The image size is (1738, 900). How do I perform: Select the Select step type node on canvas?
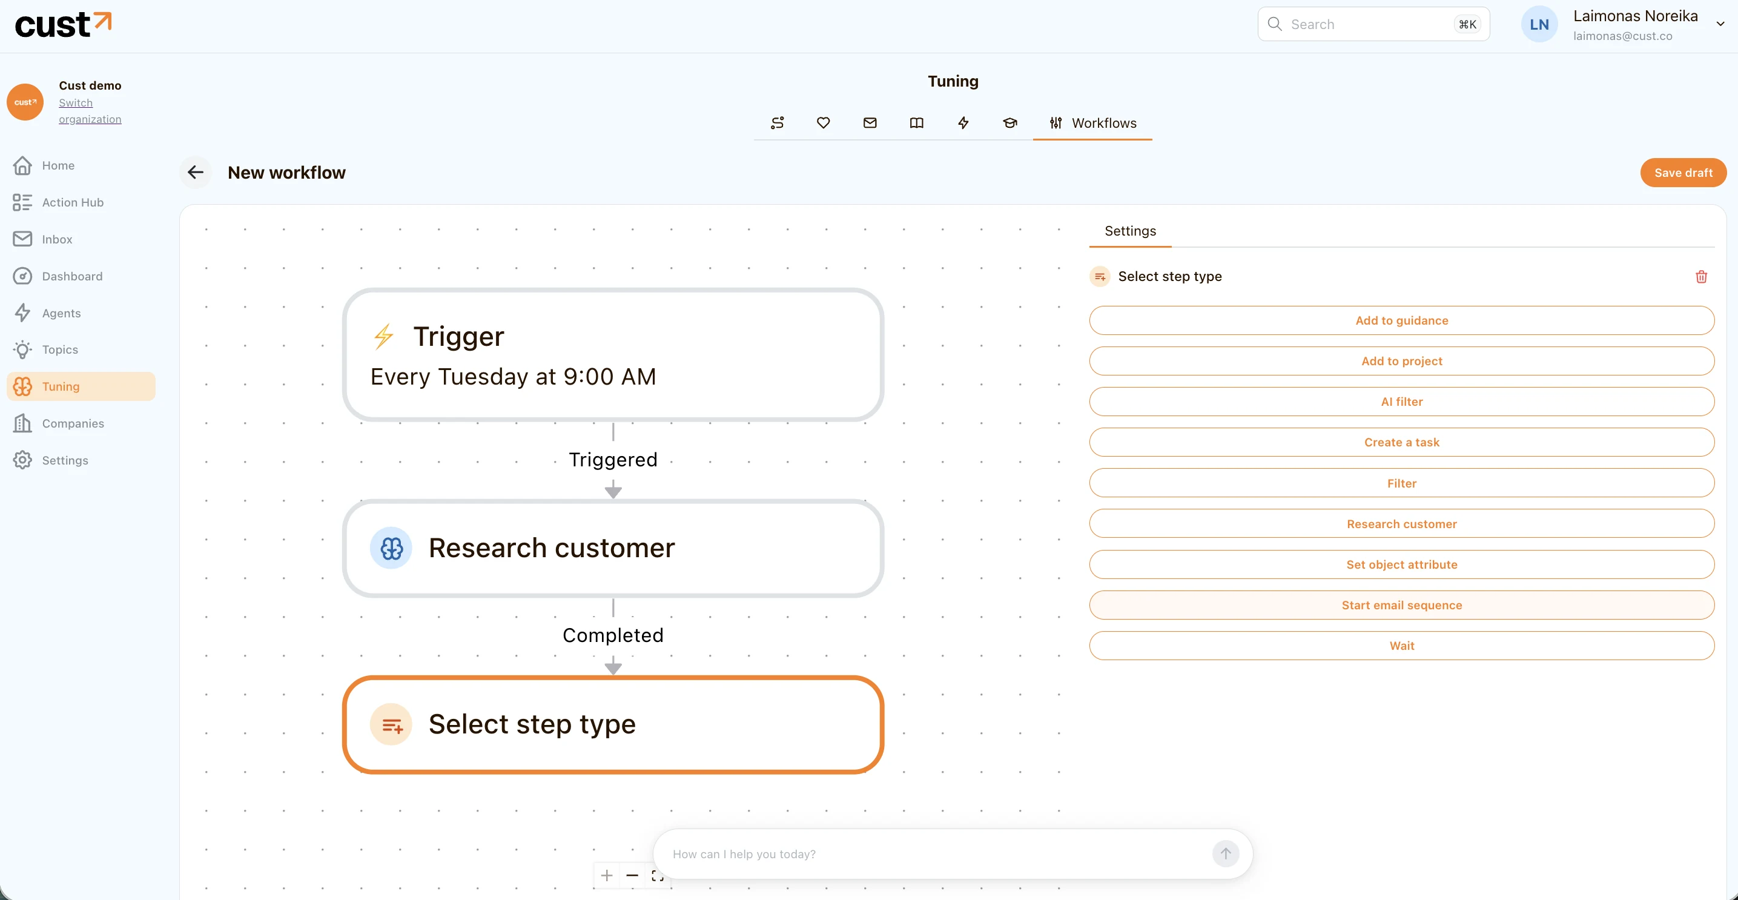click(613, 724)
